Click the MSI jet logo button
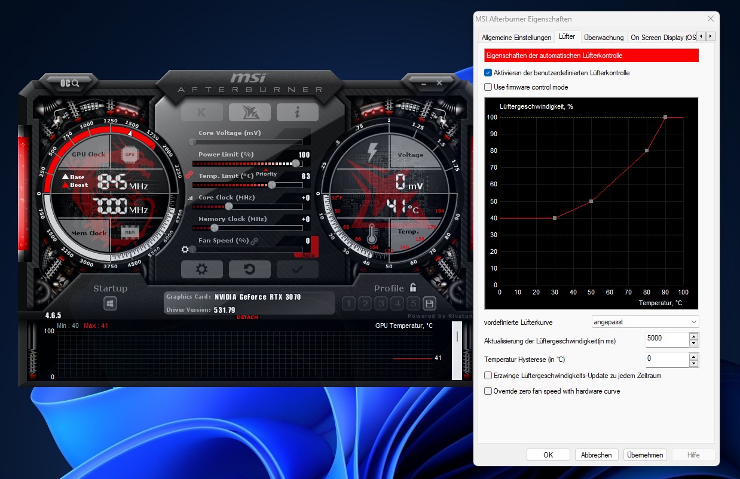The image size is (740, 479). (249, 112)
